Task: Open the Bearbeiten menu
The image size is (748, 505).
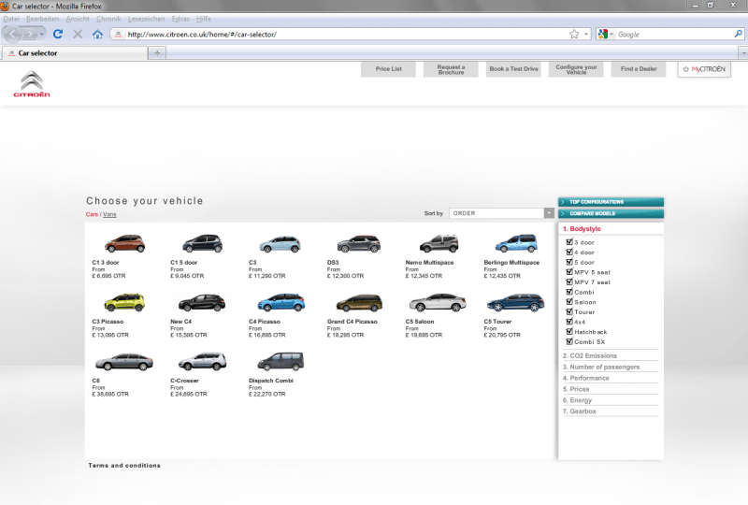Action: pyautogui.click(x=42, y=19)
